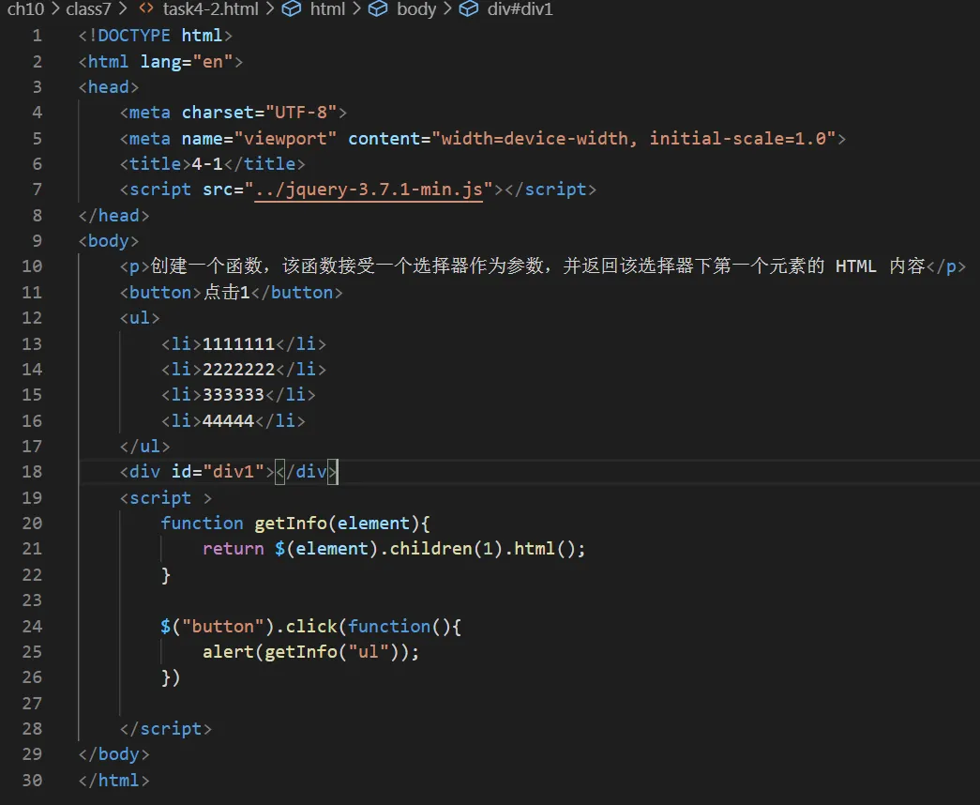
Task: Click the button text 点击1
Action: coord(226,292)
